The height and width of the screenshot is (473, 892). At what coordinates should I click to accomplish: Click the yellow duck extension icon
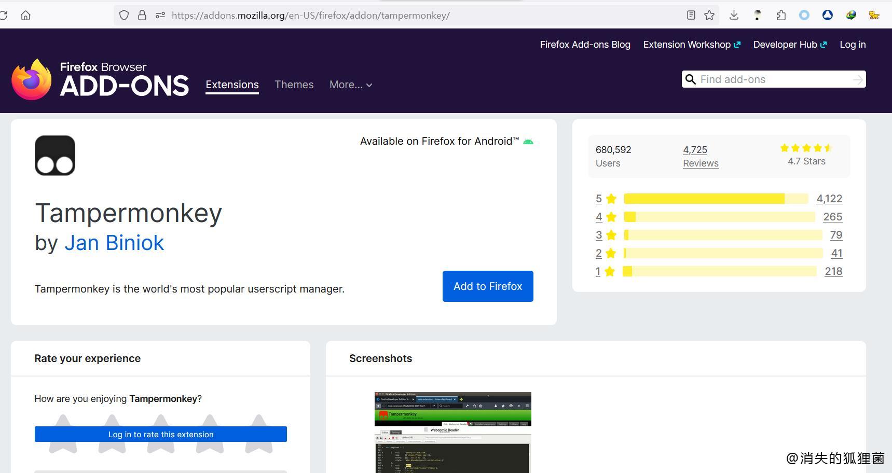[x=874, y=16]
